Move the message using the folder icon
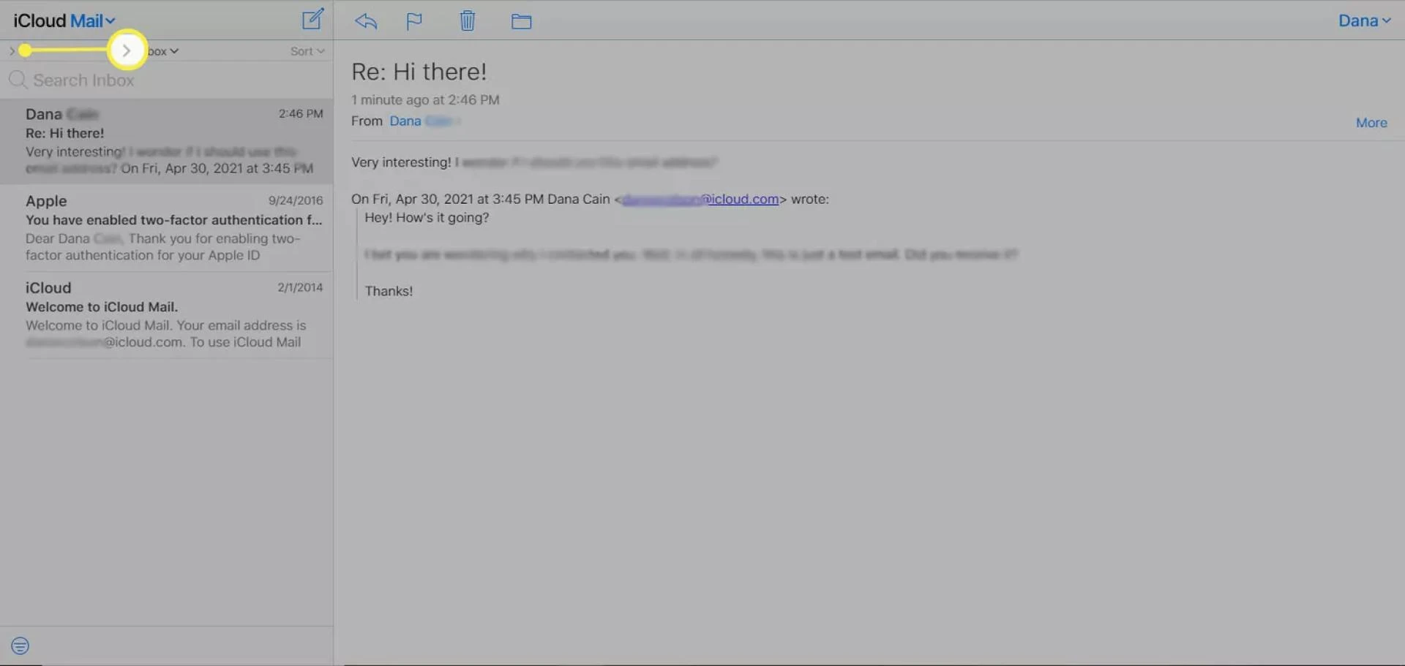The height and width of the screenshot is (666, 1405). pyautogui.click(x=522, y=20)
